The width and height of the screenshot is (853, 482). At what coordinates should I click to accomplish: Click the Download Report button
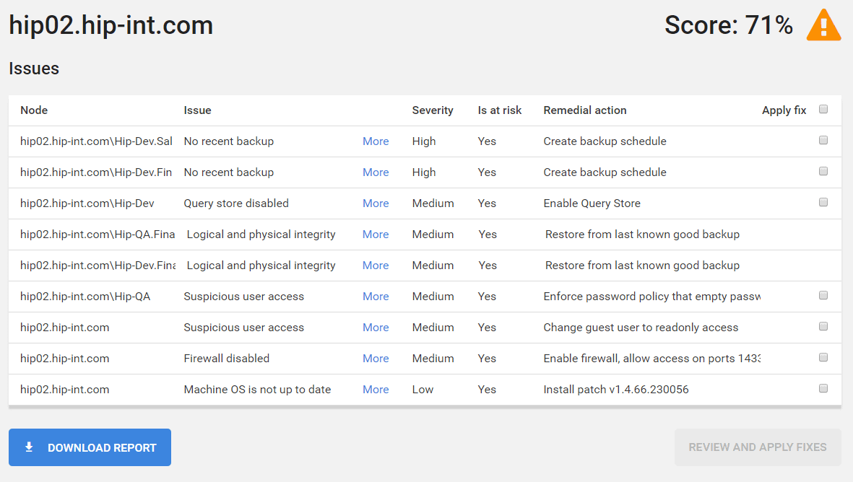(x=90, y=447)
